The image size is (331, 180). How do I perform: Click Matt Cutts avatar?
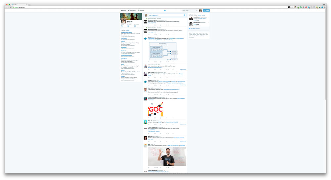tap(145, 90)
